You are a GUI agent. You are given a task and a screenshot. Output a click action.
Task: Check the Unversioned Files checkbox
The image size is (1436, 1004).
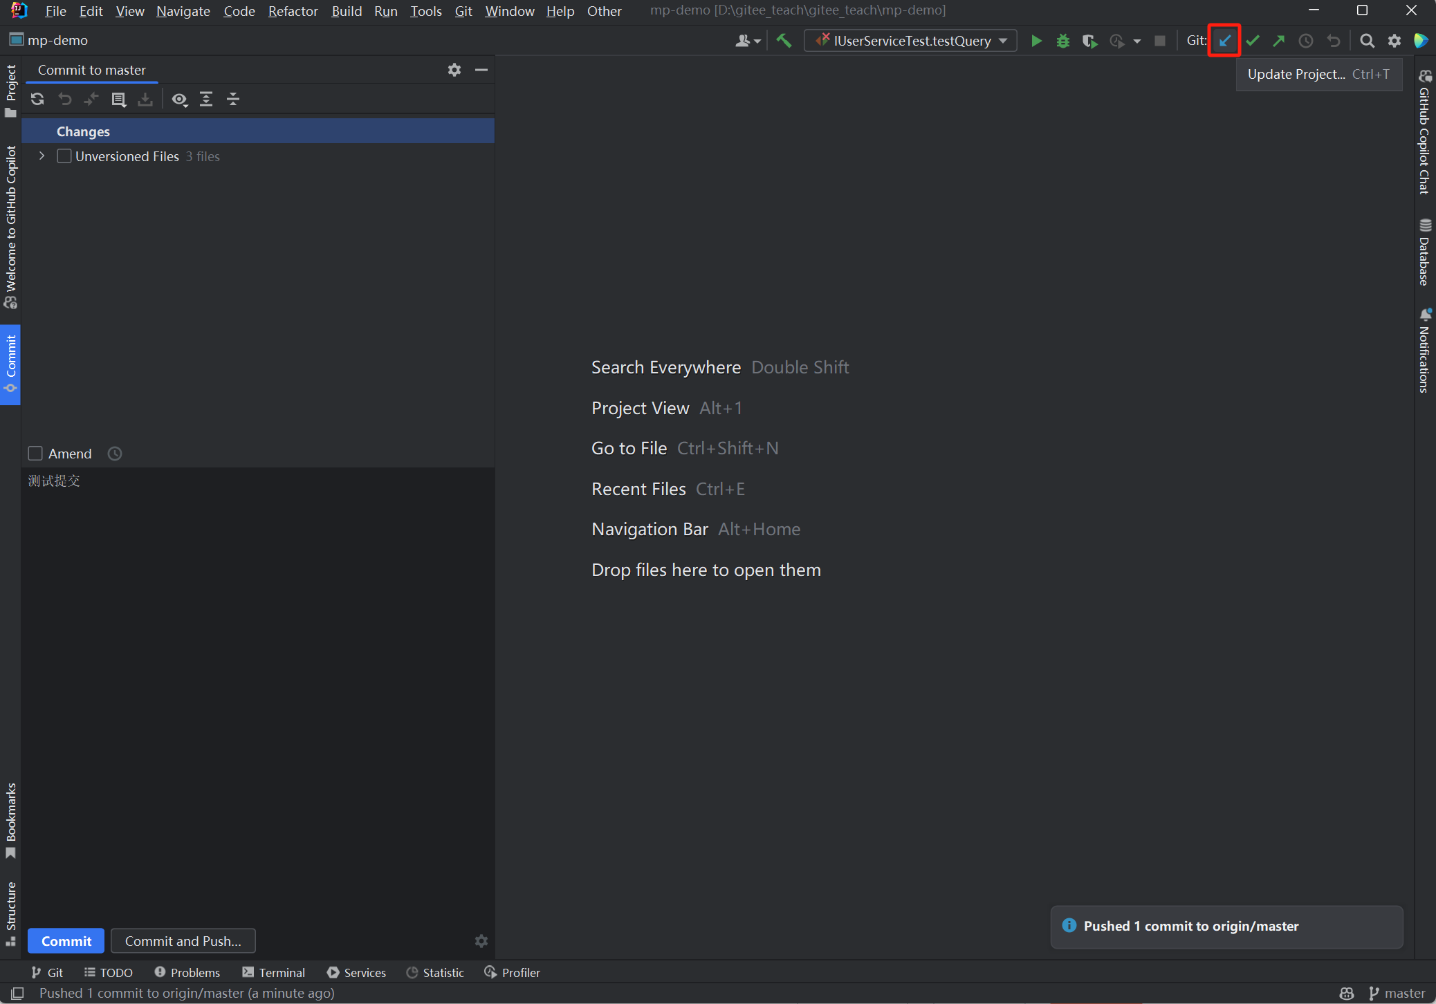[64, 156]
